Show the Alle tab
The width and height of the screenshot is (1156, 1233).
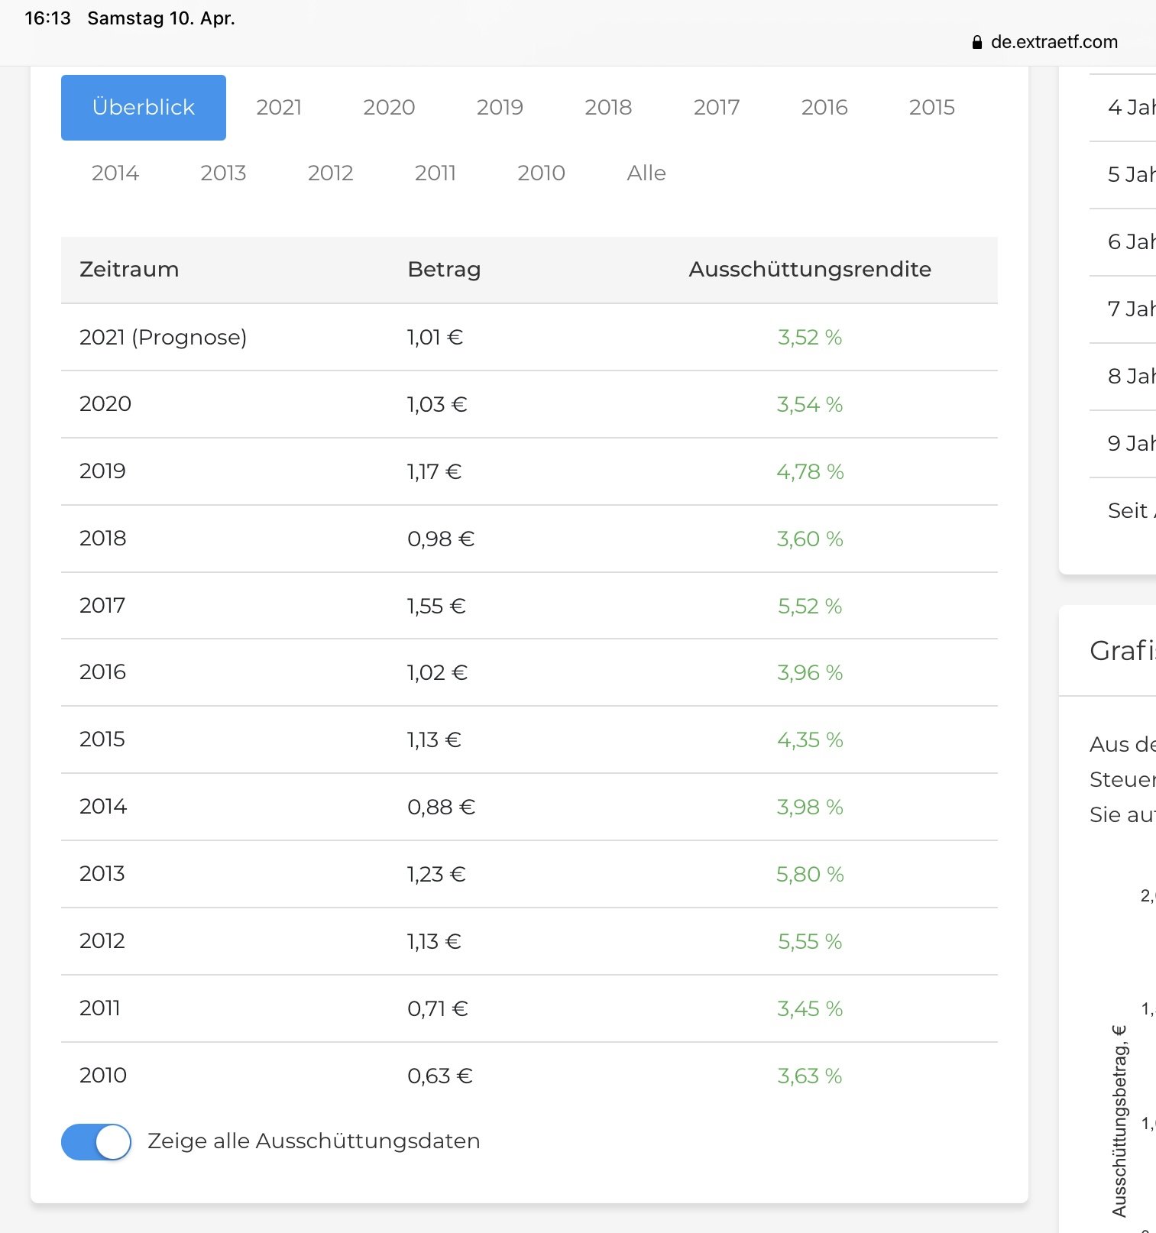pos(646,173)
